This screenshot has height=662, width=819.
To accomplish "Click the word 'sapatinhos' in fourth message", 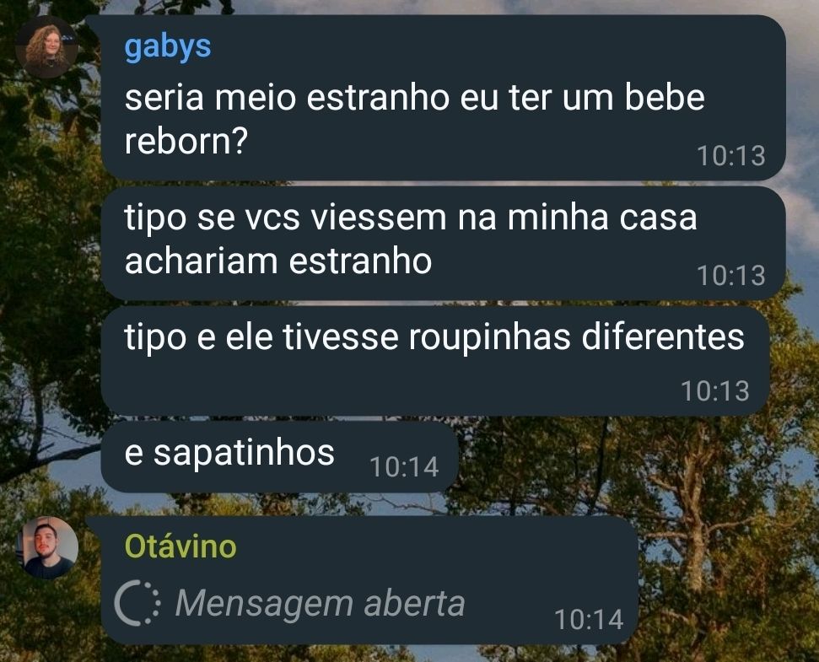I will (244, 453).
